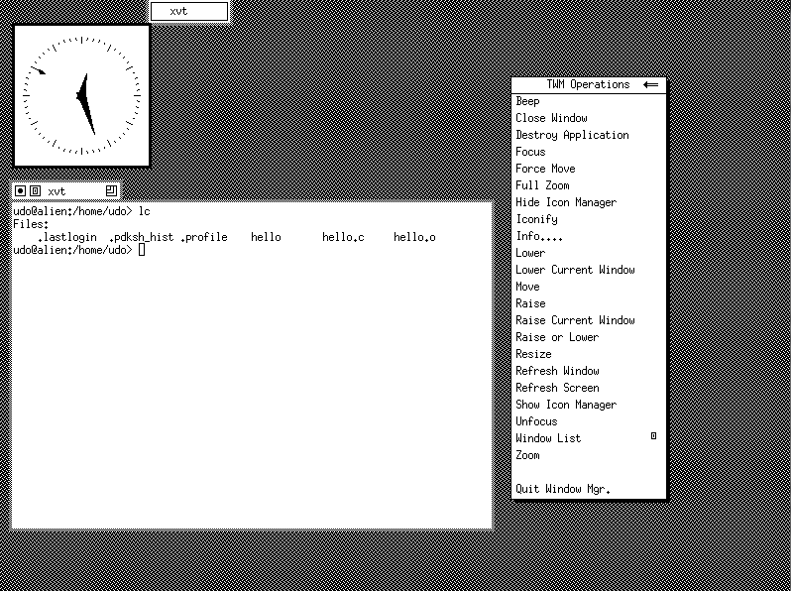Choose Lower Current Window
Image resolution: width=791 pixels, height=591 pixels.
tap(589, 270)
